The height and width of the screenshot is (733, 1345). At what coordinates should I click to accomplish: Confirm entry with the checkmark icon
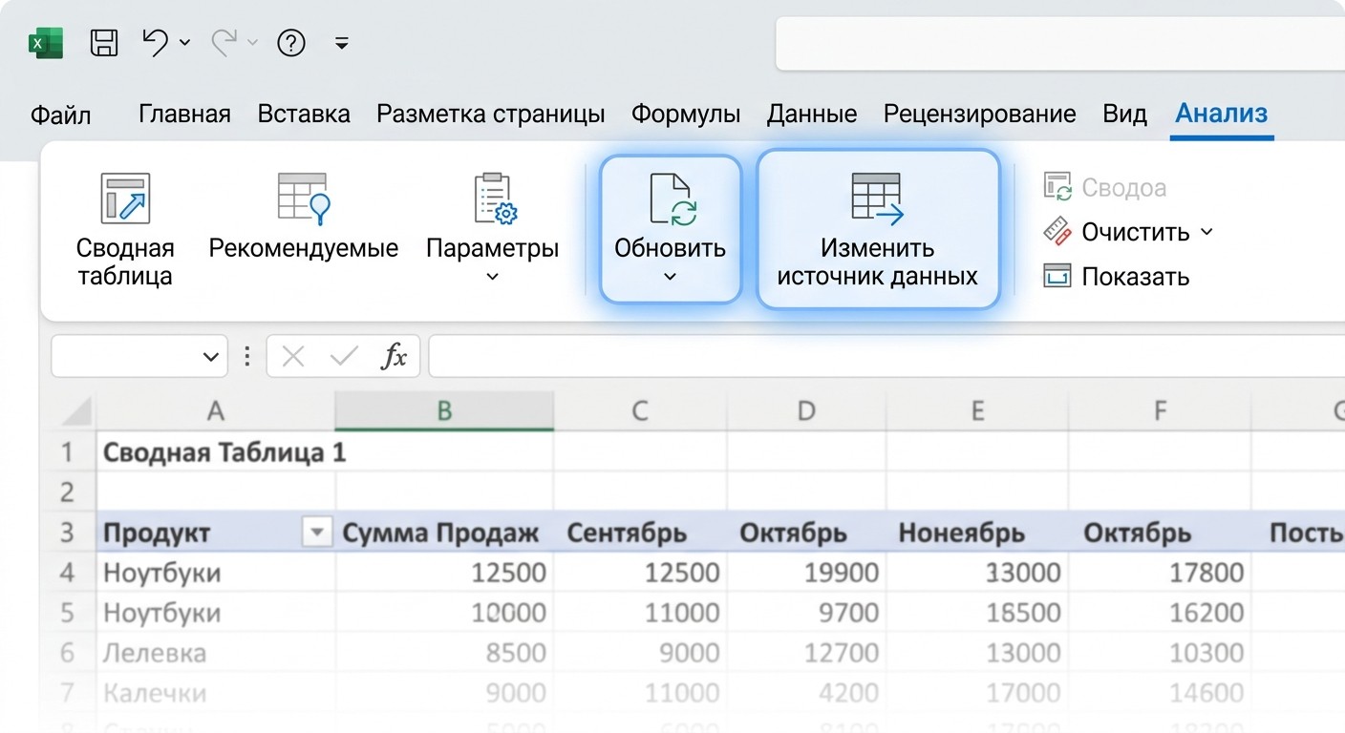pyautogui.click(x=342, y=357)
